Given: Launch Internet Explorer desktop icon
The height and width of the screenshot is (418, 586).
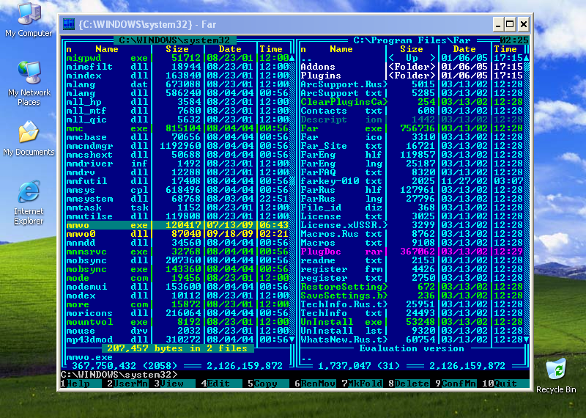Looking at the screenshot, I should pos(29,202).
